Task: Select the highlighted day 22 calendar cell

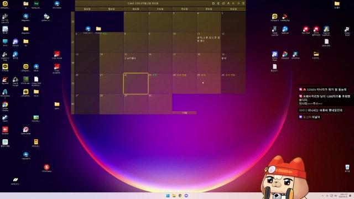Action: [136, 83]
